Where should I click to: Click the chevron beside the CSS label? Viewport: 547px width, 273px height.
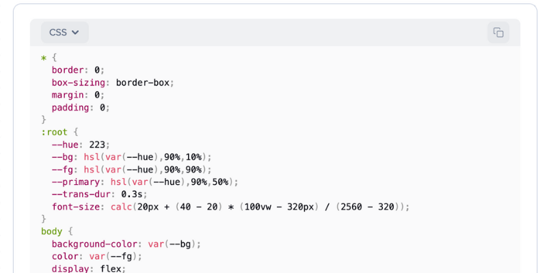click(x=75, y=32)
